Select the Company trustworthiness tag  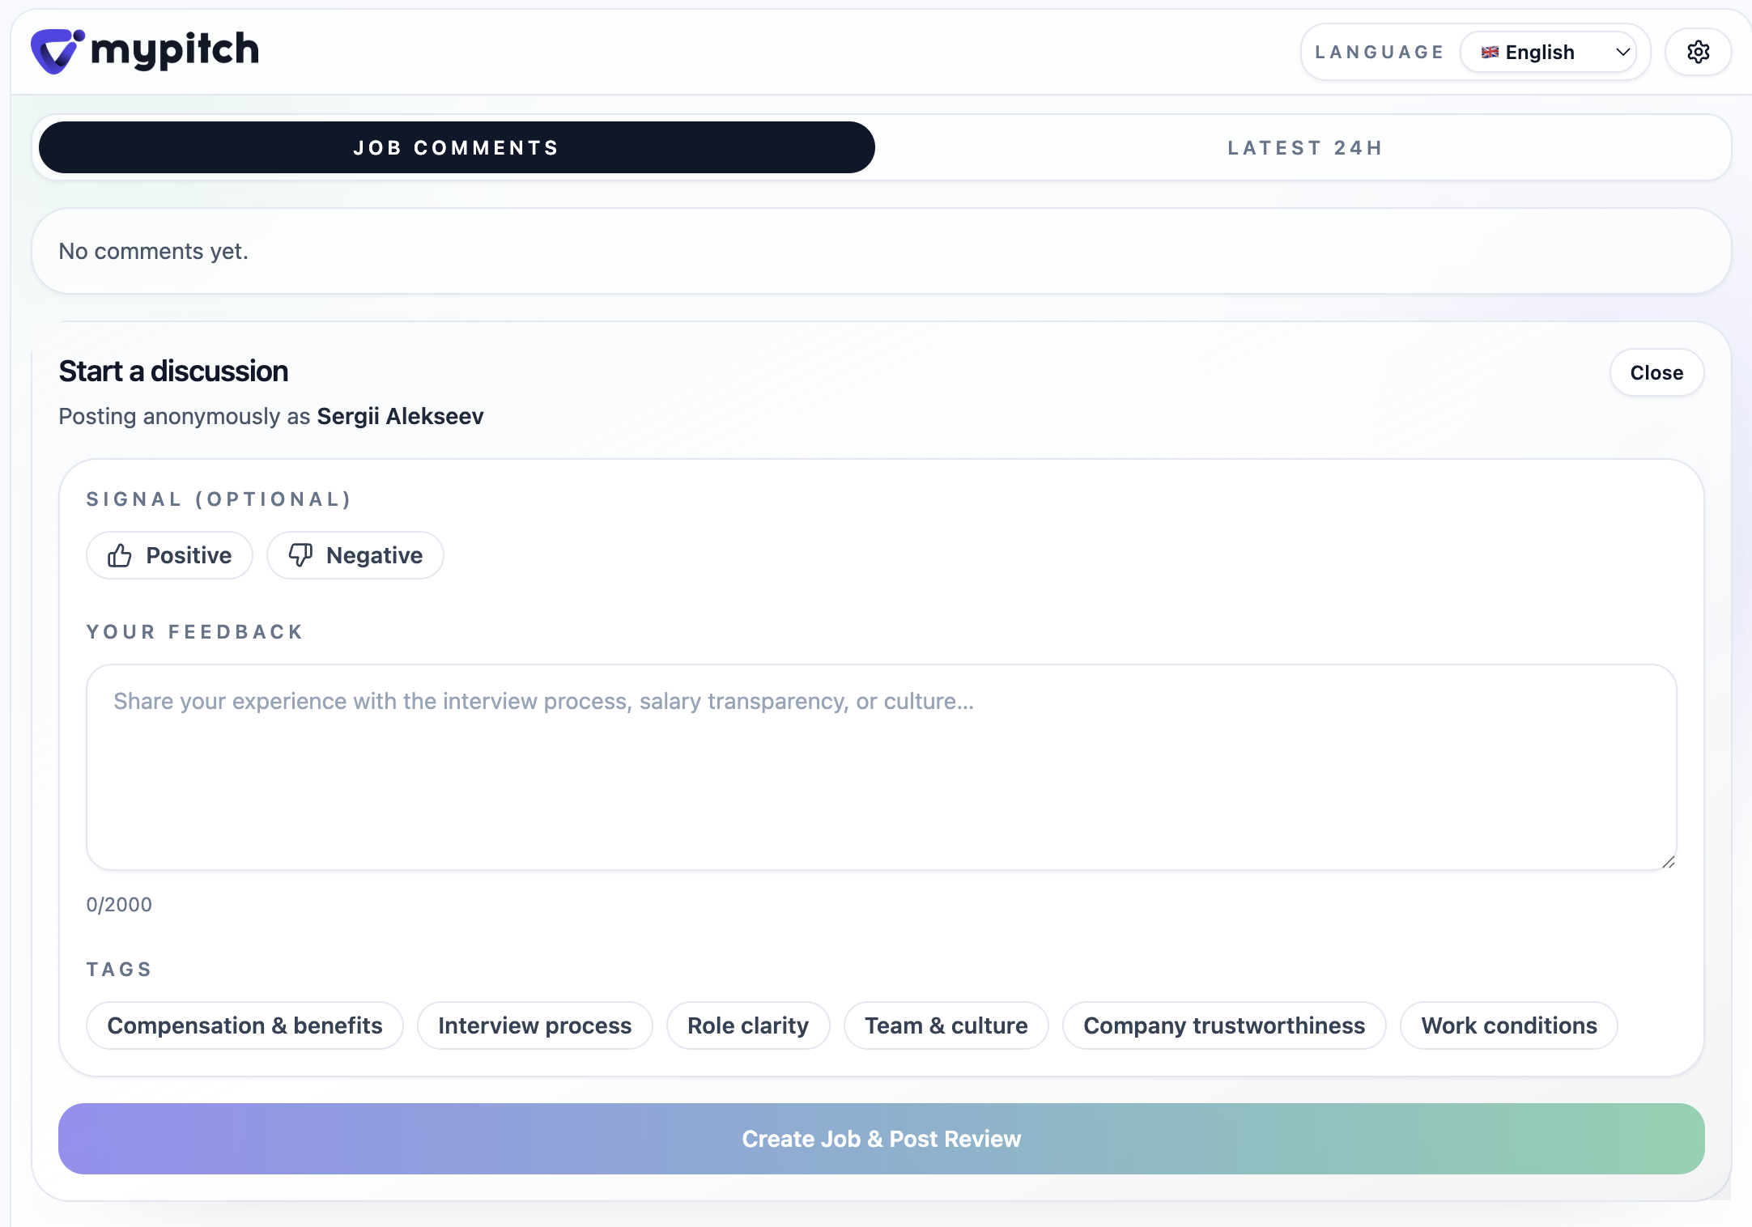tap(1223, 1025)
